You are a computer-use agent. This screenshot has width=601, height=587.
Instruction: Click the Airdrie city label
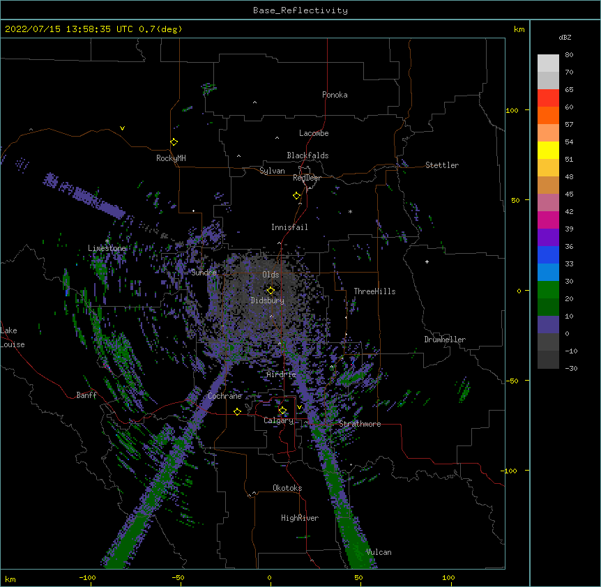click(x=282, y=374)
